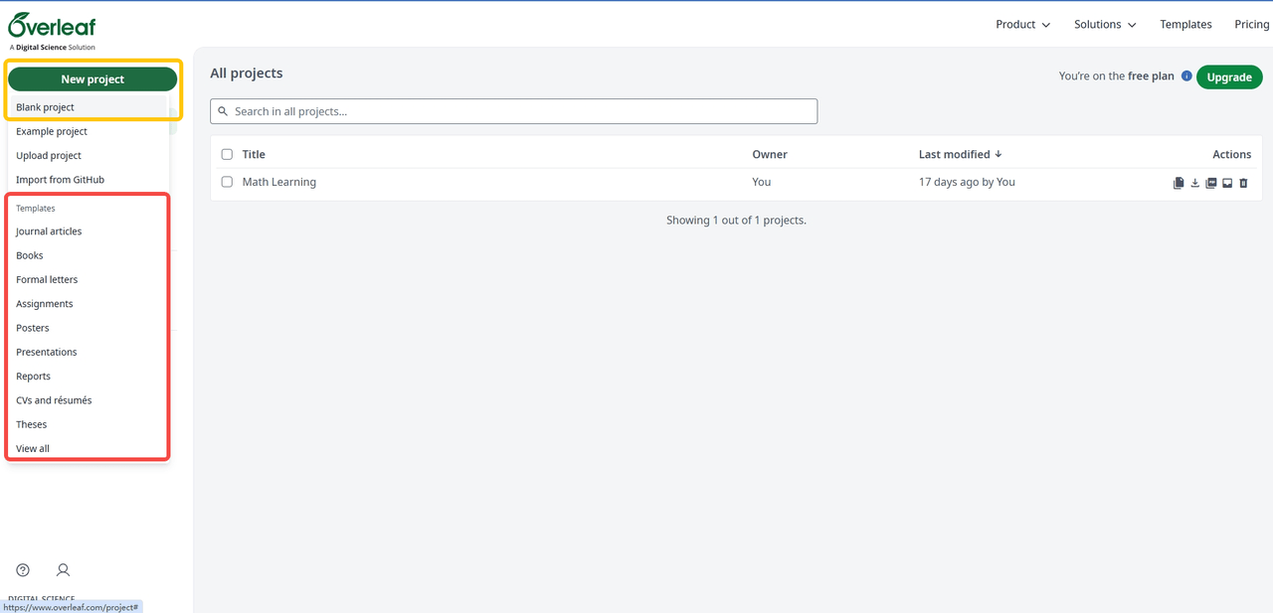The width and height of the screenshot is (1273, 613).
Task: Click the Search in all projects field
Action: pos(513,111)
